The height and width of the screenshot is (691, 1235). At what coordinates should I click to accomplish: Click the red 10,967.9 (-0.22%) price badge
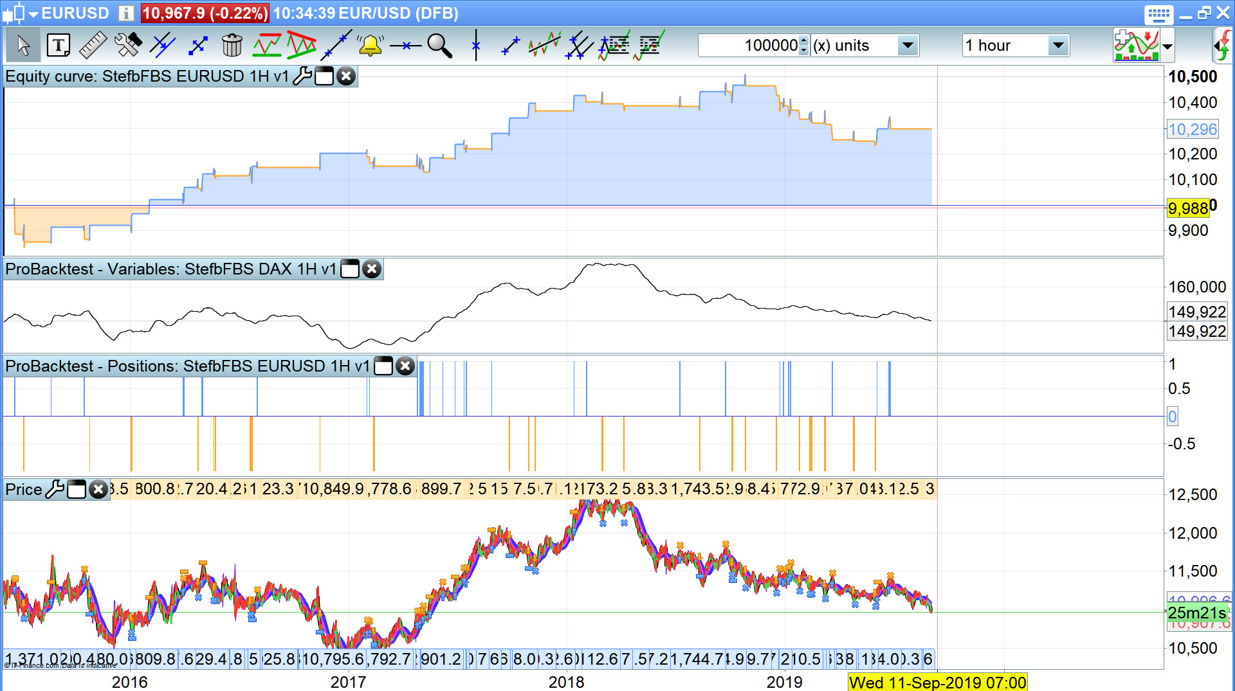pos(205,13)
